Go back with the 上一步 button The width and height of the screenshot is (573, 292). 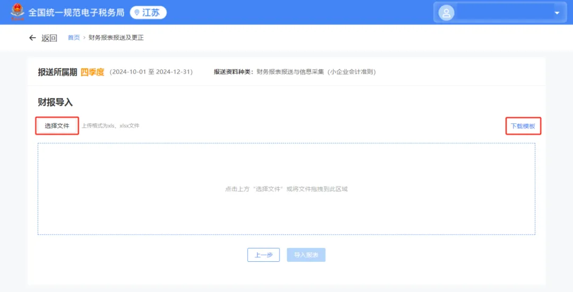click(x=263, y=255)
